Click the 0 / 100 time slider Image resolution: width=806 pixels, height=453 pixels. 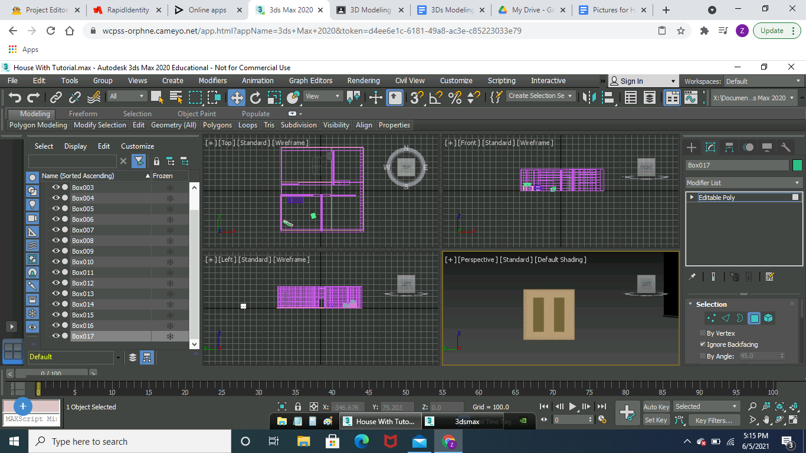tap(51, 373)
